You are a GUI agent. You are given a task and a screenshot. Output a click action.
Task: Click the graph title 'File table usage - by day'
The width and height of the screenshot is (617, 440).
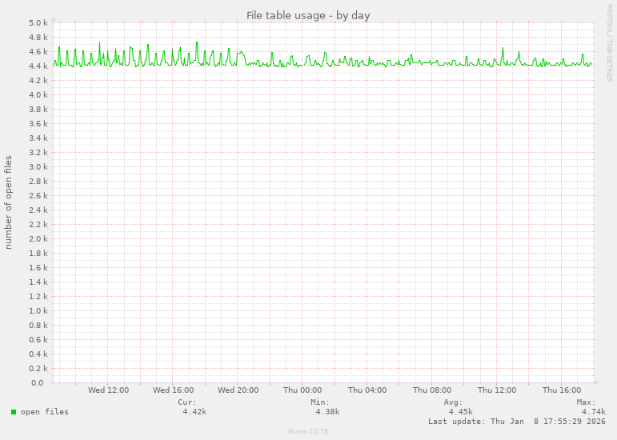[x=308, y=15]
